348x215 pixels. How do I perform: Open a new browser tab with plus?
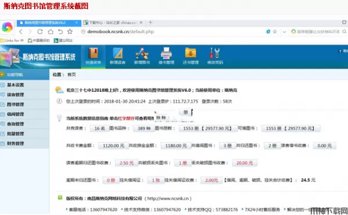tap(150, 23)
